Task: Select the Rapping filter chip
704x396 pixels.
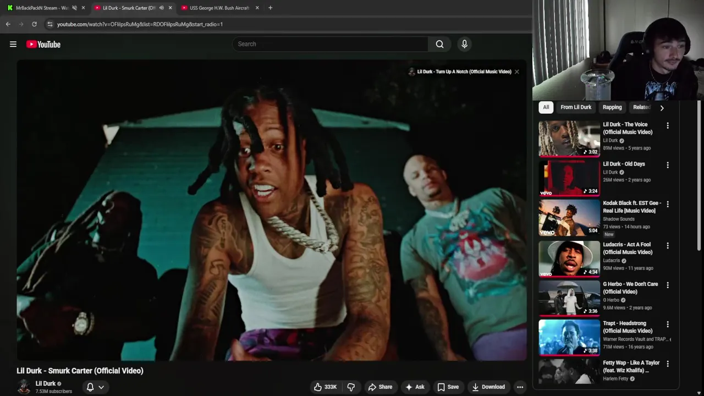Action: pyautogui.click(x=612, y=107)
